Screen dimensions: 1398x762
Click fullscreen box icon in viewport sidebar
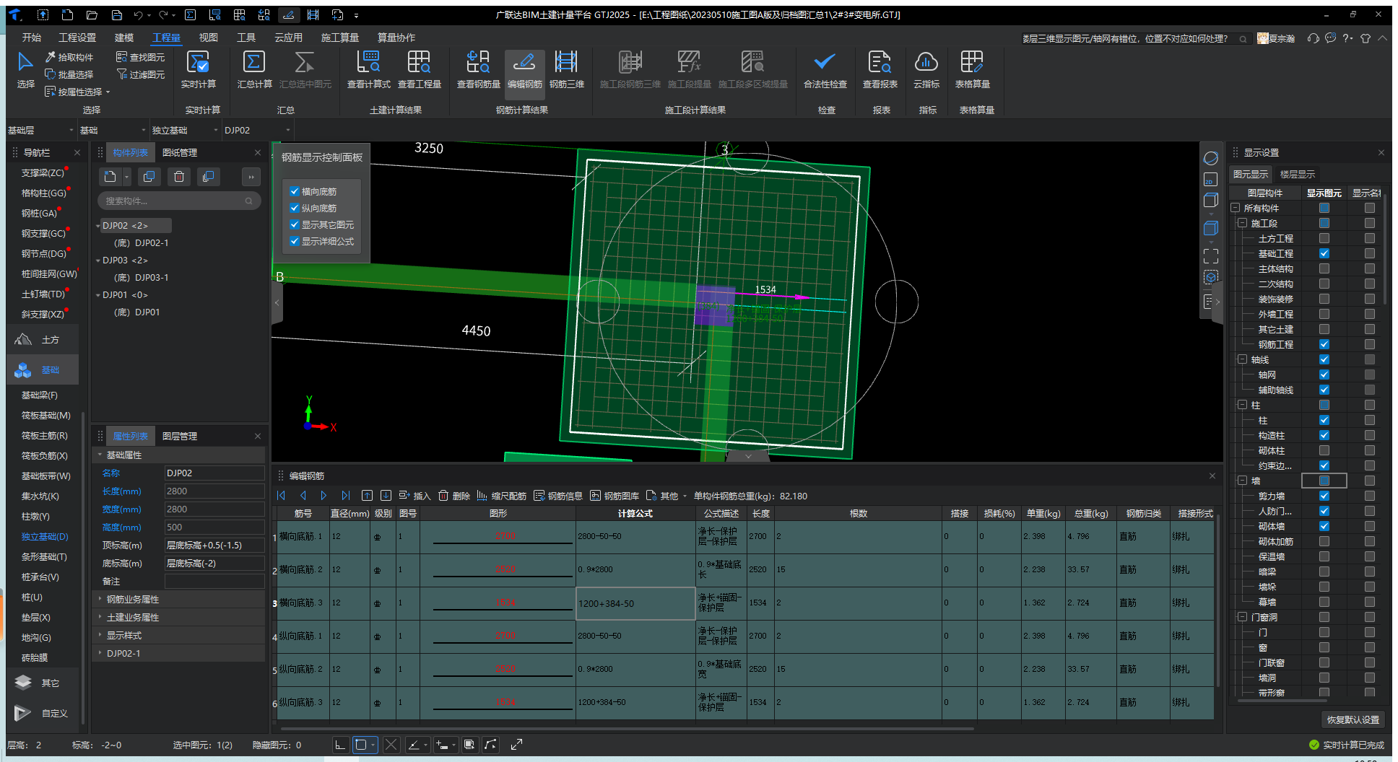[1211, 255]
